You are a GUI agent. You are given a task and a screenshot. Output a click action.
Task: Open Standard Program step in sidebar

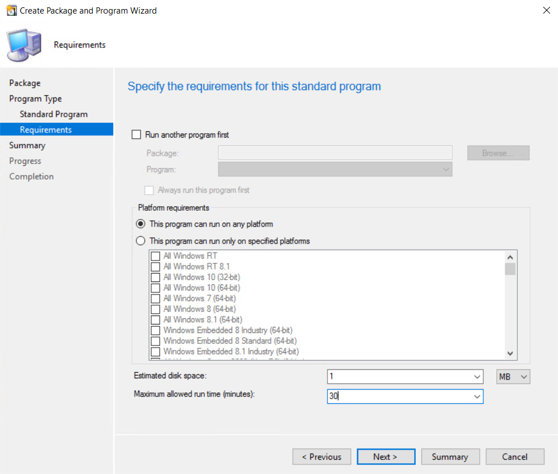[54, 114]
